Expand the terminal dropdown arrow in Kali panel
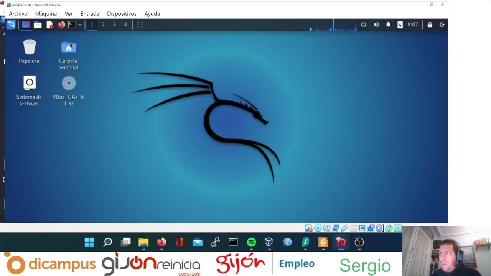The image size is (491, 276). [x=80, y=25]
